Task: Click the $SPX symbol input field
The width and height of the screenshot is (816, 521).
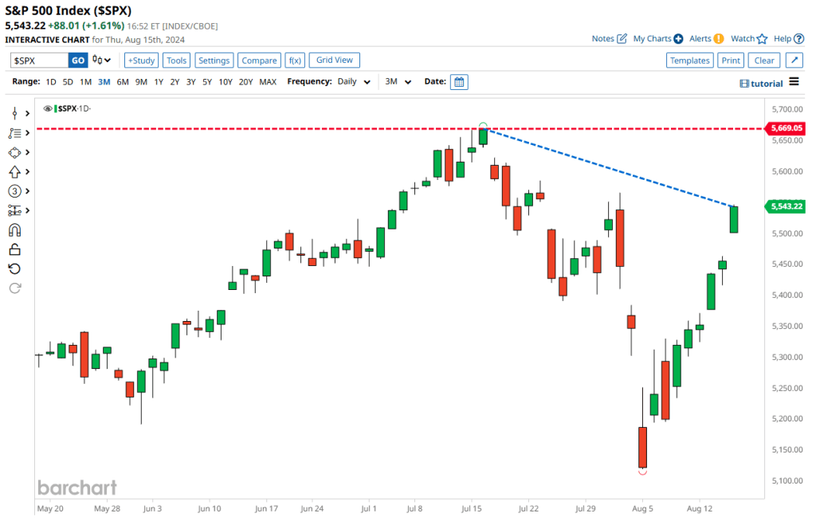Action: pyautogui.click(x=39, y=61)
